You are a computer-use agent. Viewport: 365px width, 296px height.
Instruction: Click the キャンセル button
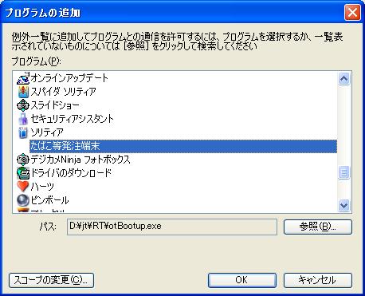tap(318, 280)
